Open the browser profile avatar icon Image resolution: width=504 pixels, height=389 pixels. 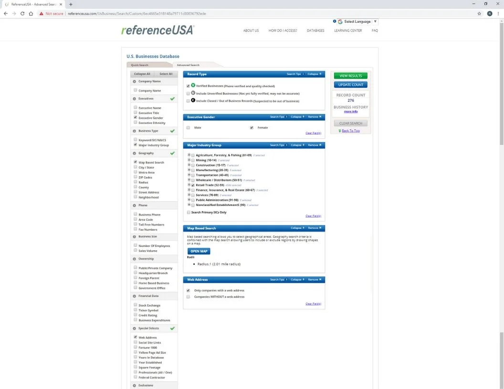[490, 13]
